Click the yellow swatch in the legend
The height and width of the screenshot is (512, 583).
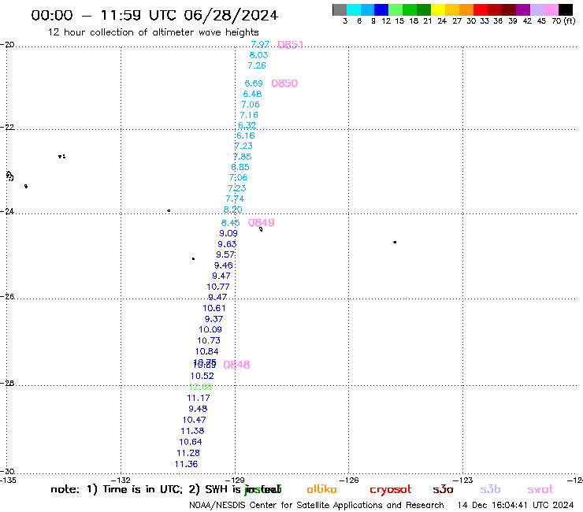tap(438, 9)
